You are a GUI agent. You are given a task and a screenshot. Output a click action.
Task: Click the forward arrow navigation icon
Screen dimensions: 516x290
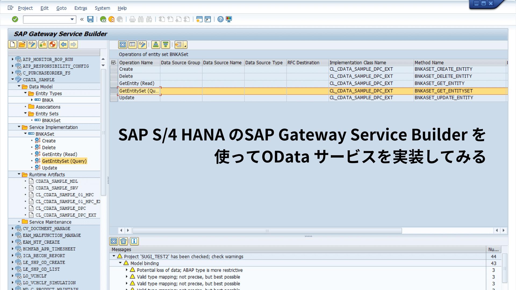coord(73,44)
